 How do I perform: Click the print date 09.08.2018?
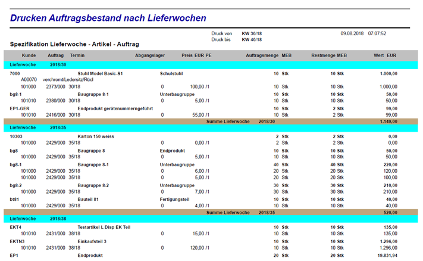pyautogui.click(x=352, y=33)
